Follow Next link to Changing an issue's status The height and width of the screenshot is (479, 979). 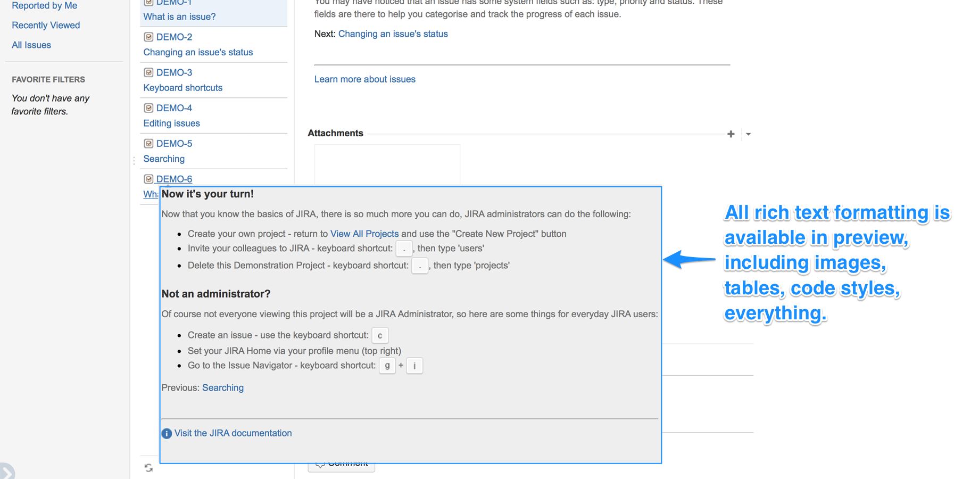tap(393, 34)
